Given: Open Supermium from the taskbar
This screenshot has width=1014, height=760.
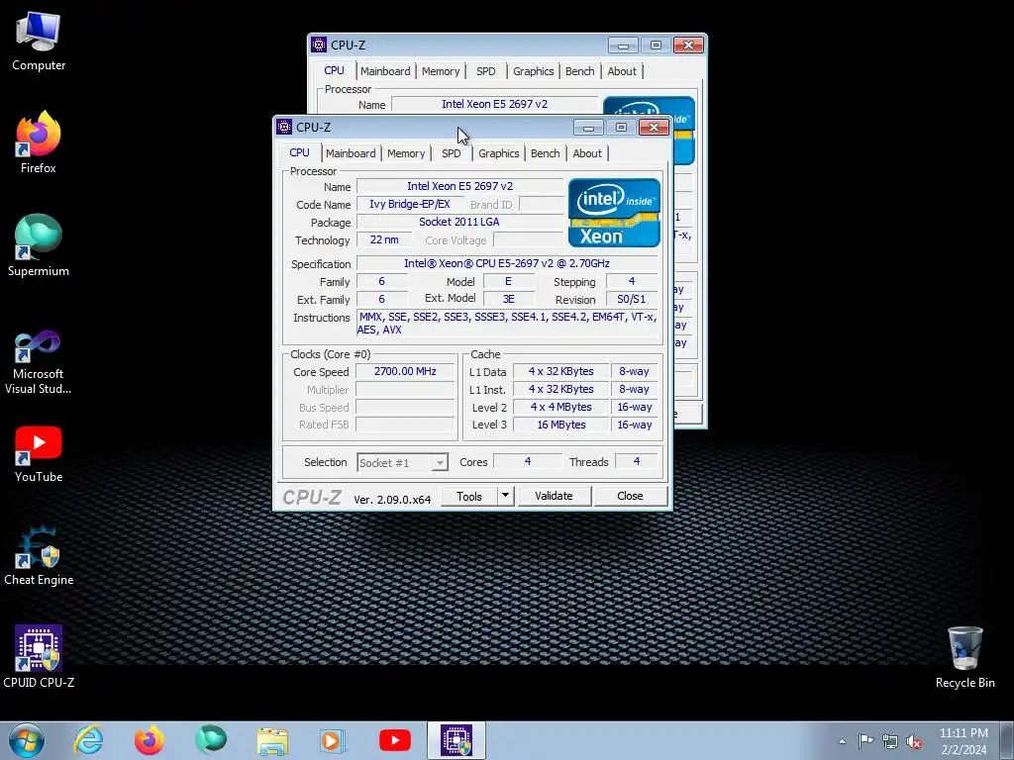Looking at the screenshot, I should [x=211, y=740].
